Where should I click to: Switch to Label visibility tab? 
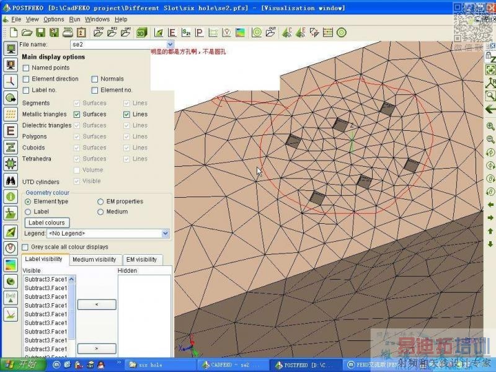point(43,259)
